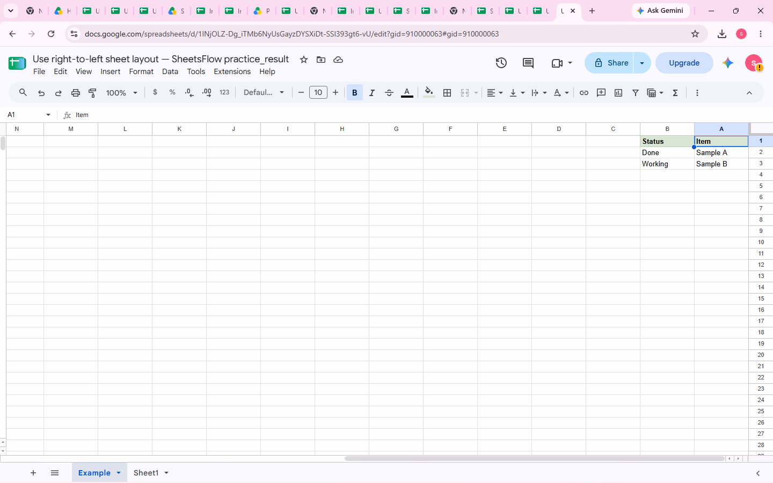The image size is (773, 483).
Task: Expand the Share options arrow
Action: pyautogui.click(x=642, y=63)
